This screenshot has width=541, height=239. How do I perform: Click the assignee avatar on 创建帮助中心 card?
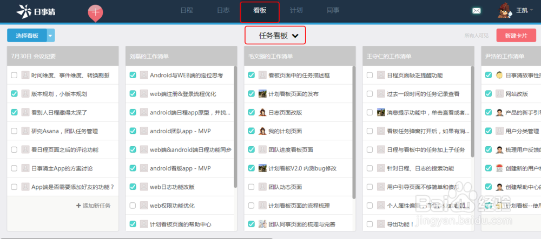(499, 187)
